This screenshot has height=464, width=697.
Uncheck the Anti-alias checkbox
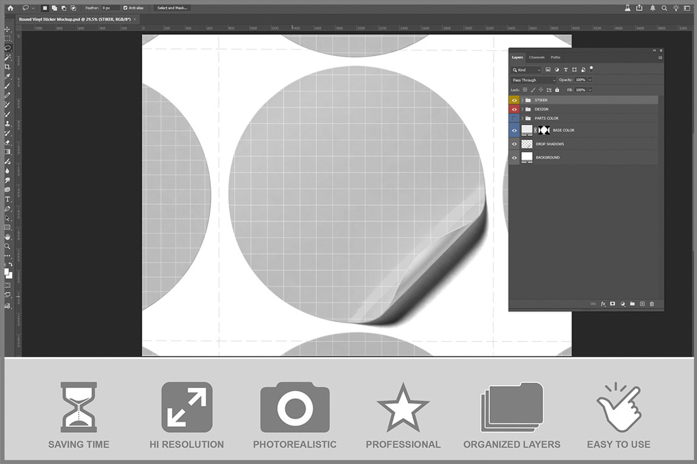(x=125, y=8)
